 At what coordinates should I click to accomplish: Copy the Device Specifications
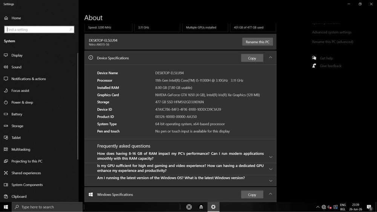click(252, 58)
